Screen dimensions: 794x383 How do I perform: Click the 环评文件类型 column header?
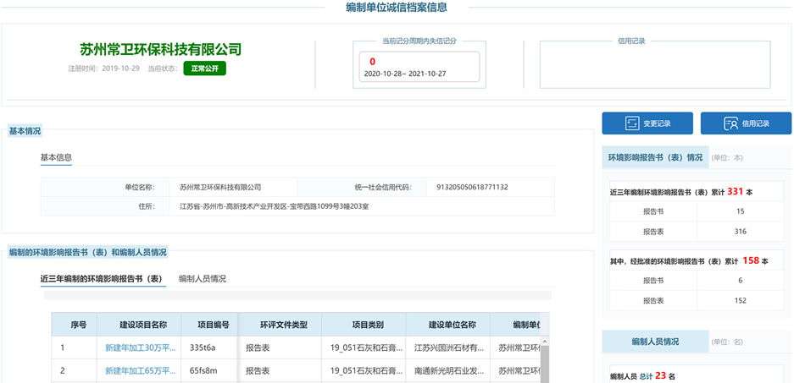pos(280,325)
